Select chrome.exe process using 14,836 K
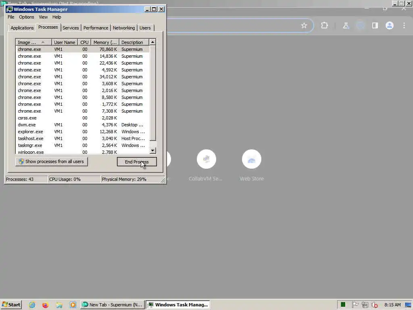Image resolution: width=413 pixels, height=310 pixels. tap(82, 56)
